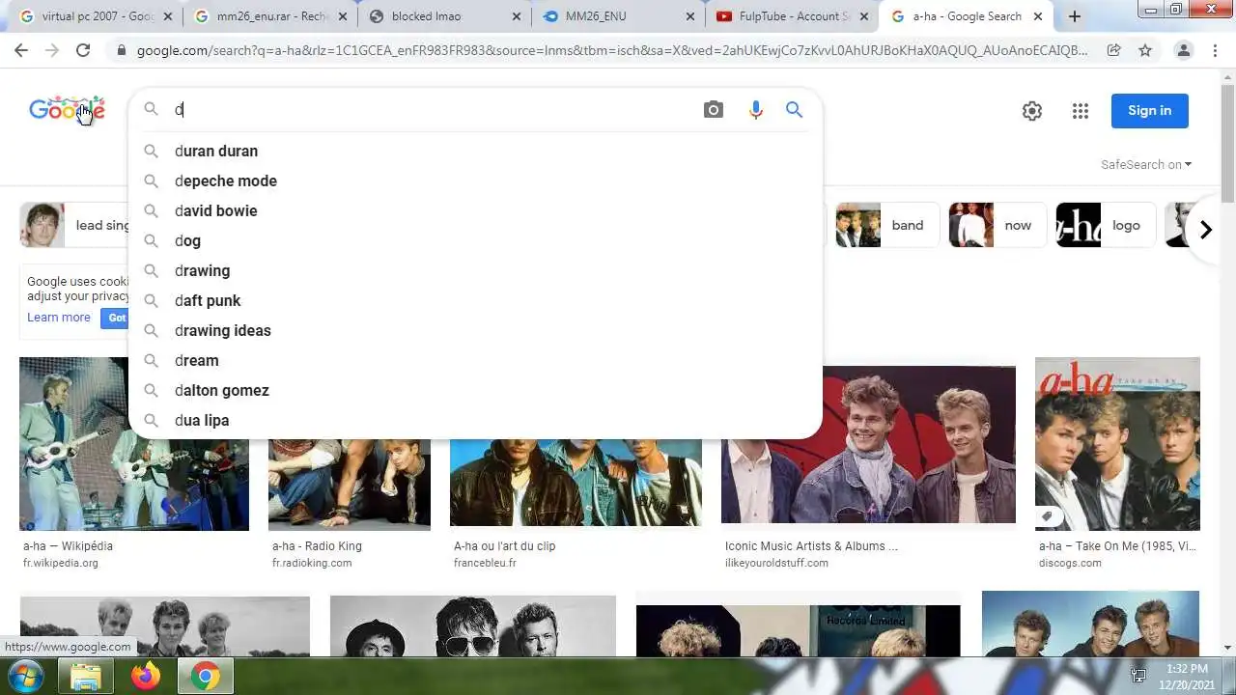The image size is (1236, 695).
Task: Start voice search with the microphone icon
Action: (755, 110)
